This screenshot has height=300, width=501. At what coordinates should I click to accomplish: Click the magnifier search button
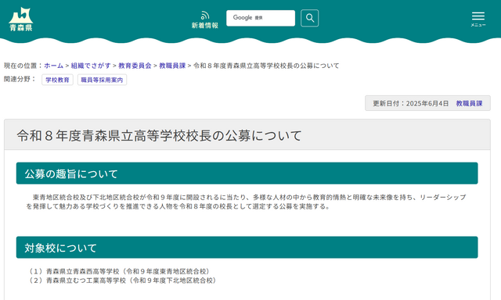[x=310, y=18]
